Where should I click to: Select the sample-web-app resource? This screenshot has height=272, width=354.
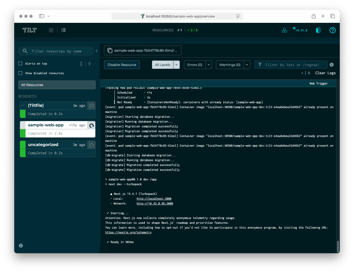pos(58,129)
